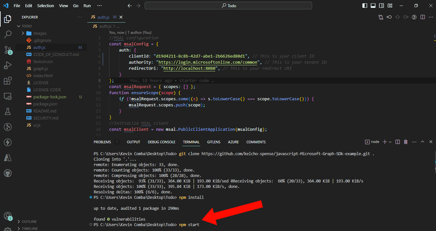
Task: Open the Search view in activity bar
Action: 8,34
